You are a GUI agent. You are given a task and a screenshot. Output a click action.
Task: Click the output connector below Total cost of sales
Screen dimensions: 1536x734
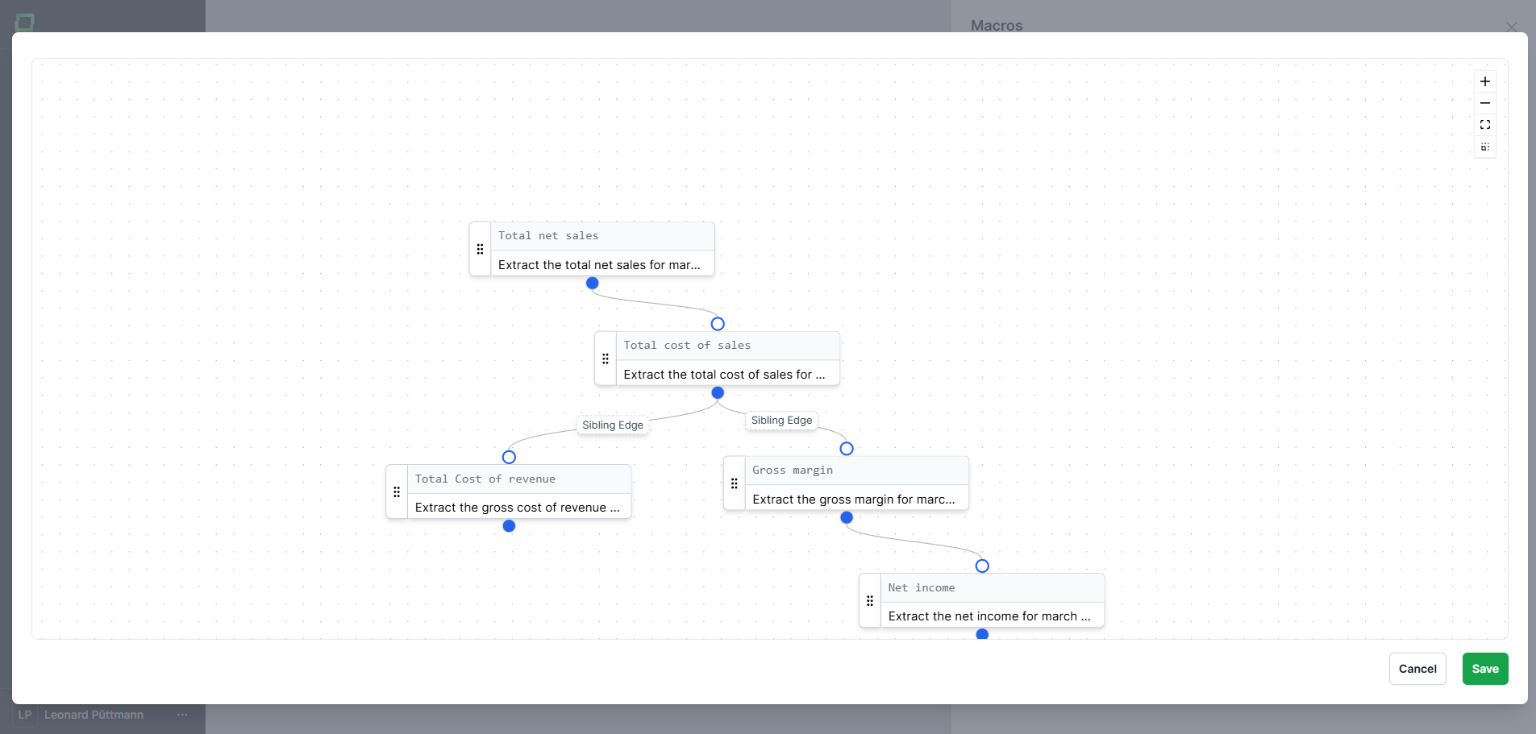pyautogui.click(x=718, y=392)
